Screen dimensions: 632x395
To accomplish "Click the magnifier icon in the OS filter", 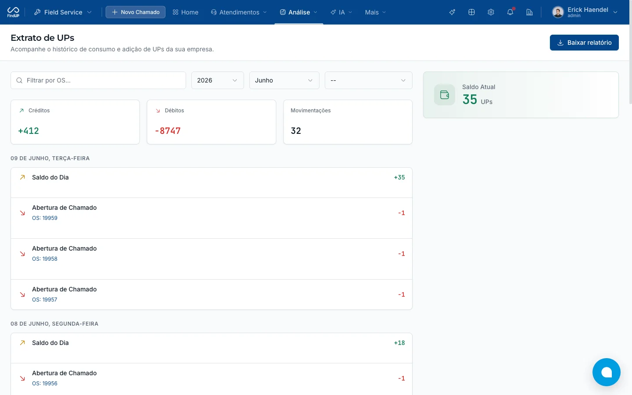I will (19, 80).
